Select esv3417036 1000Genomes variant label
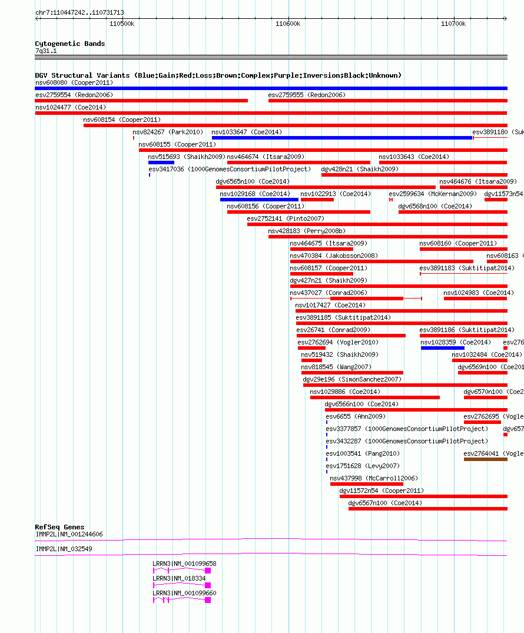 230,169
